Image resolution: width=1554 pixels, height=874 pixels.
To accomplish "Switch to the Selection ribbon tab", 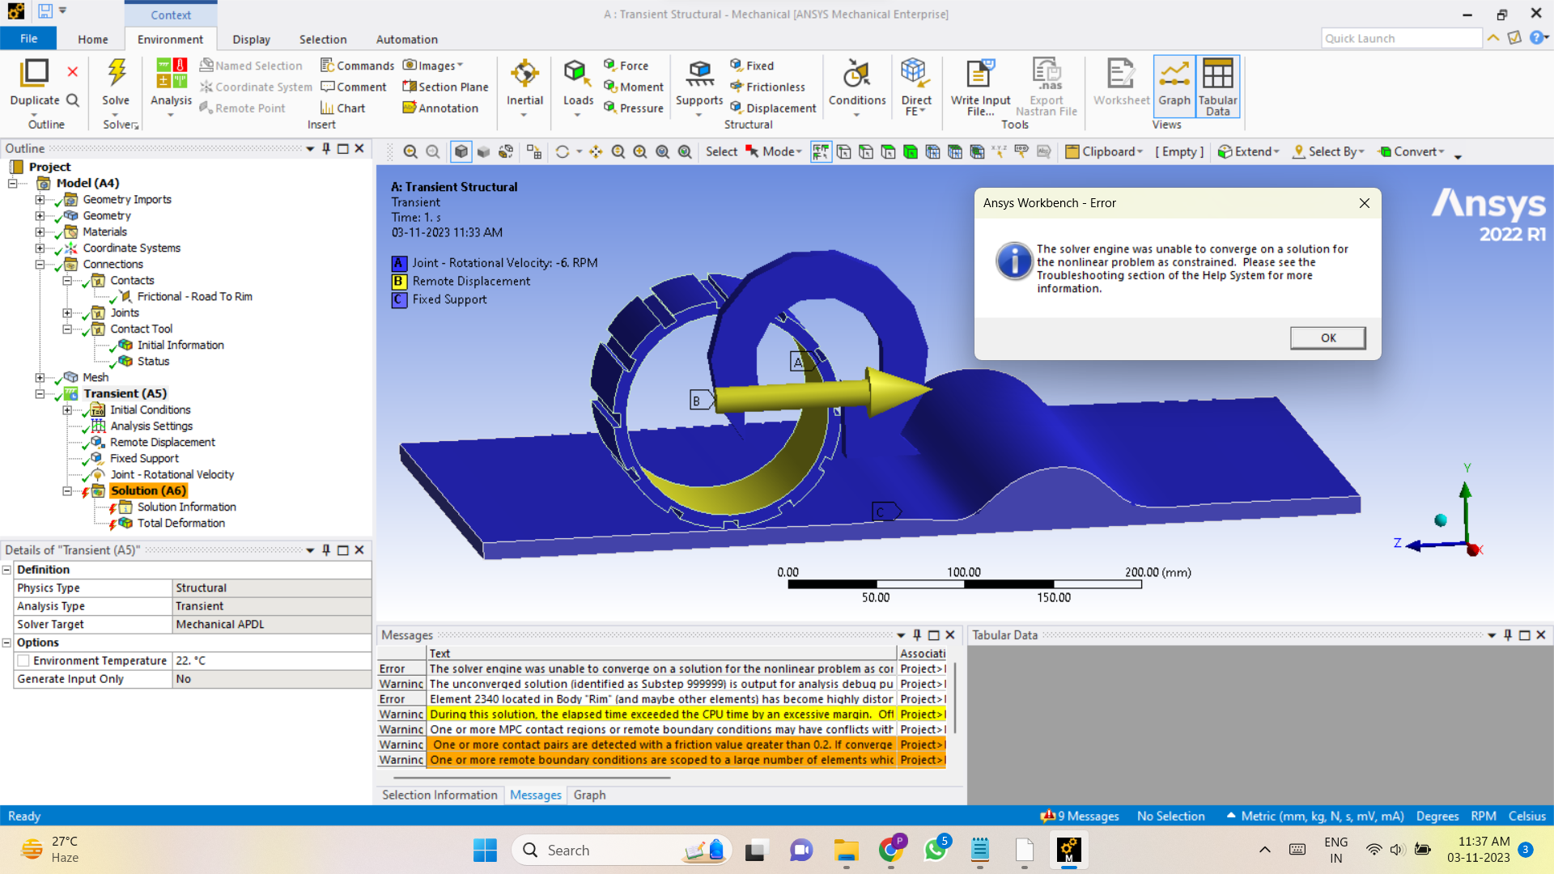I will click(x=322, y=39).
